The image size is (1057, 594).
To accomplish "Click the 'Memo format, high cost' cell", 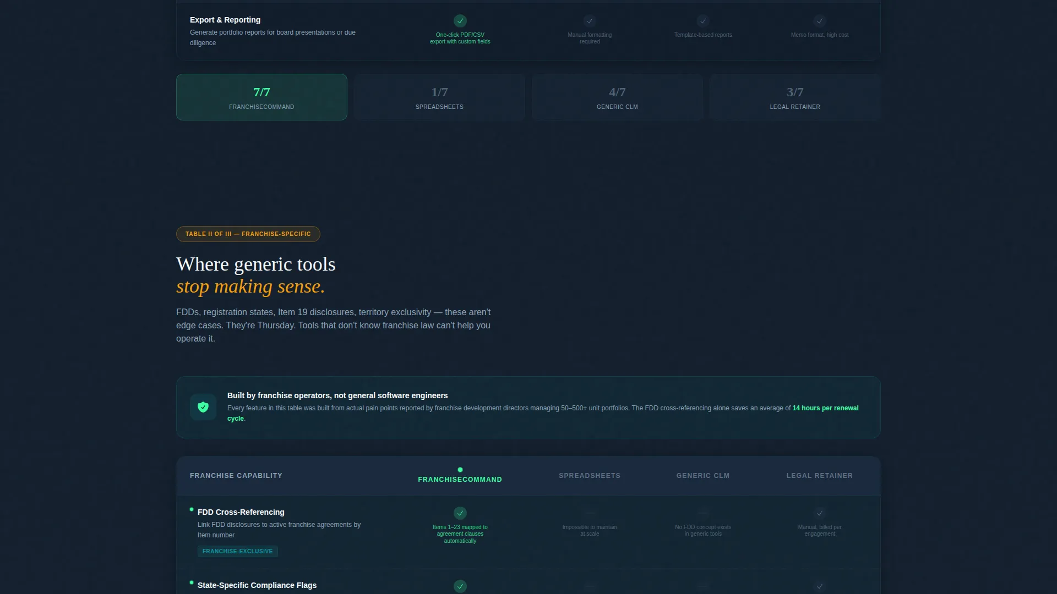I will coord(820,35).
